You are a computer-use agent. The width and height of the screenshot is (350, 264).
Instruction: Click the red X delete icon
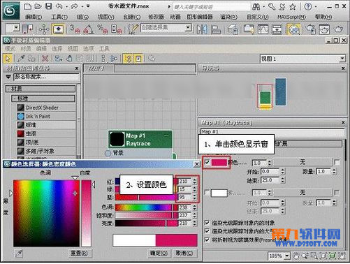point(45,58)
